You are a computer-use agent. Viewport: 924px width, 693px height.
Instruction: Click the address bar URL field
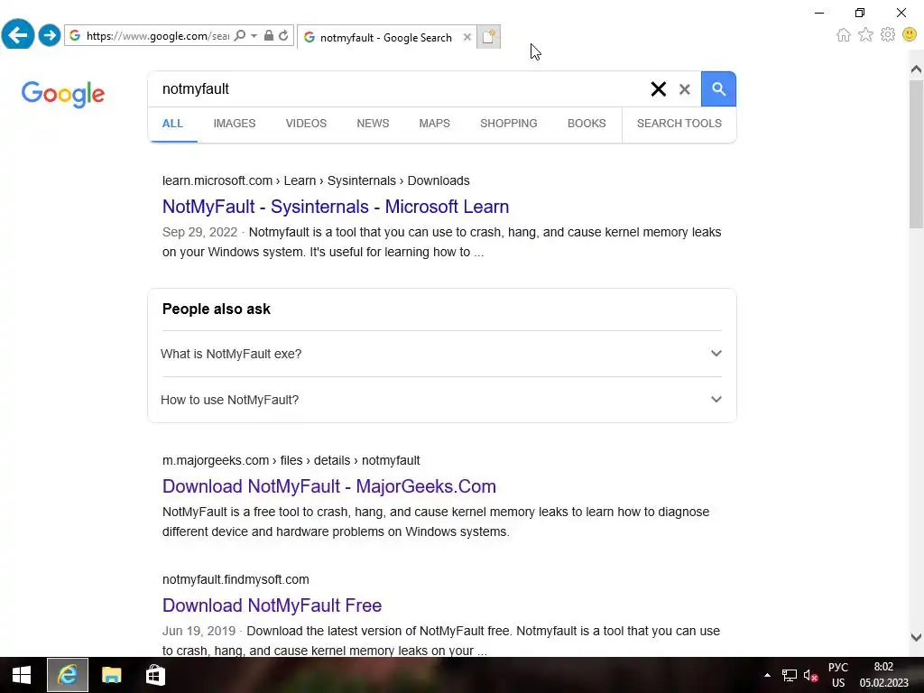click(x=157, y=36)
